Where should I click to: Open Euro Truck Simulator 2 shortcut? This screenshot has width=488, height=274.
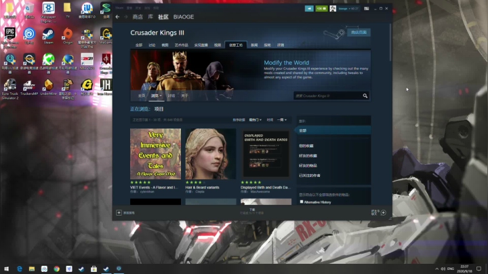coord(10,89)
